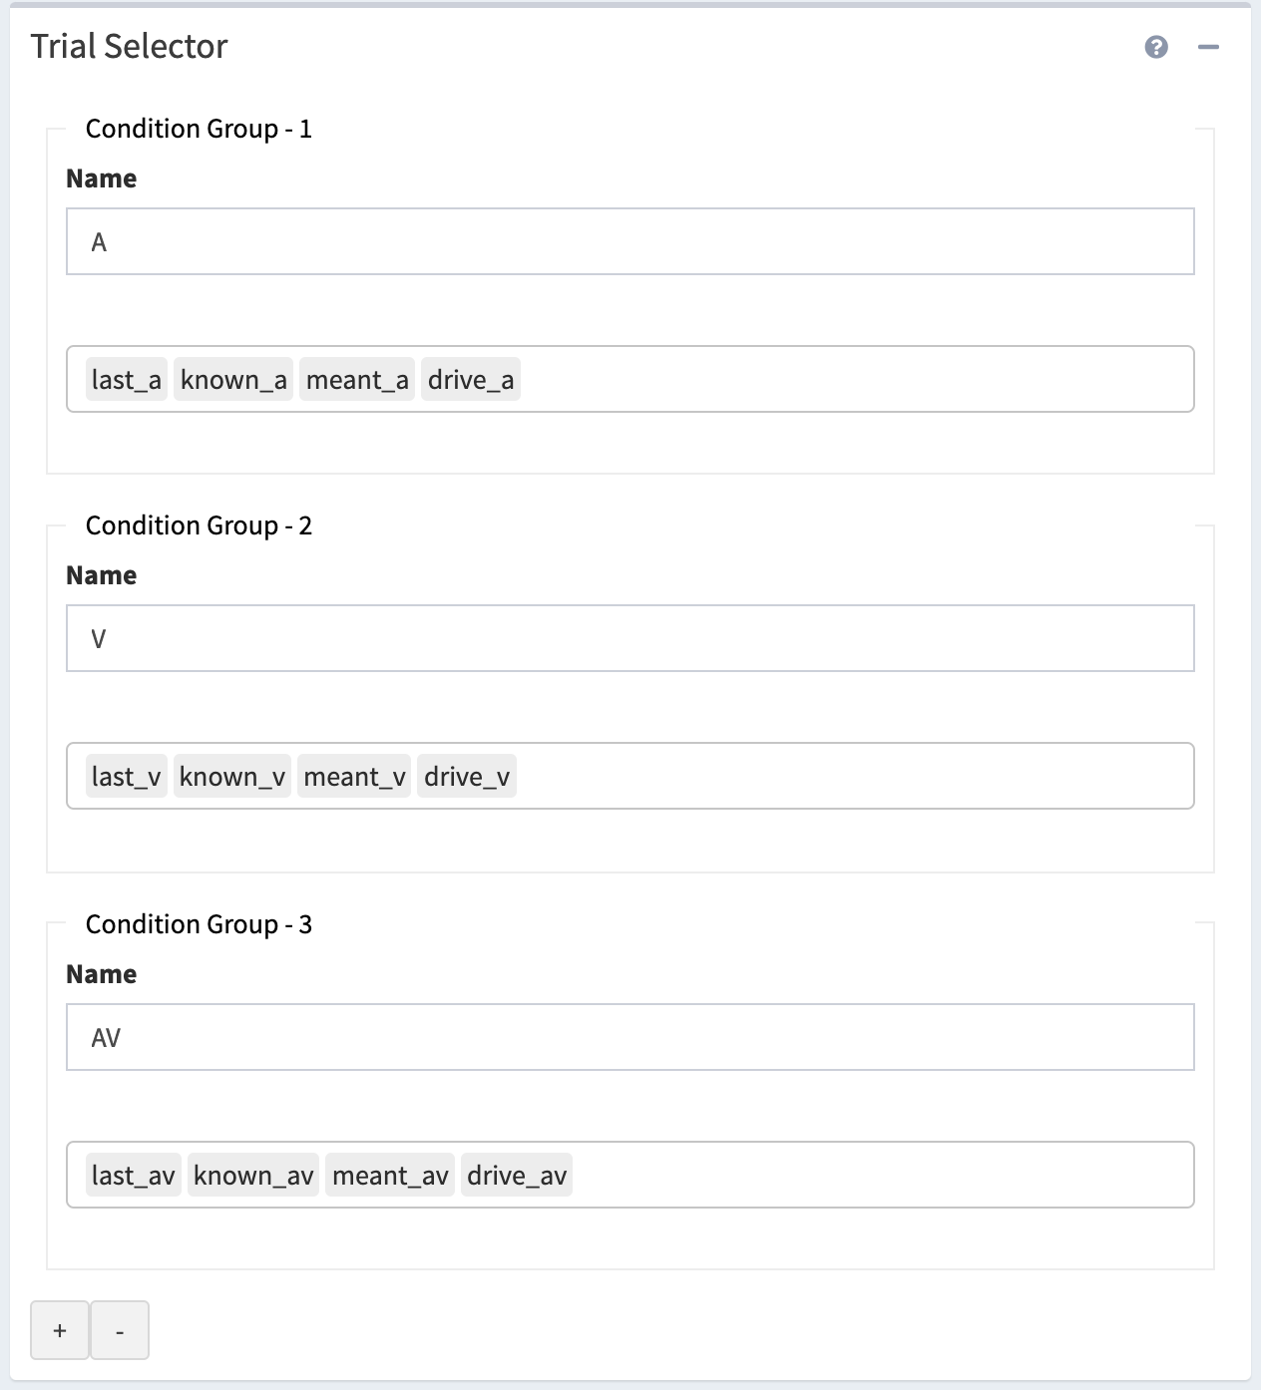Add a new condition group
This screenshot has height=1390, width=1261.
[60, 1330]
